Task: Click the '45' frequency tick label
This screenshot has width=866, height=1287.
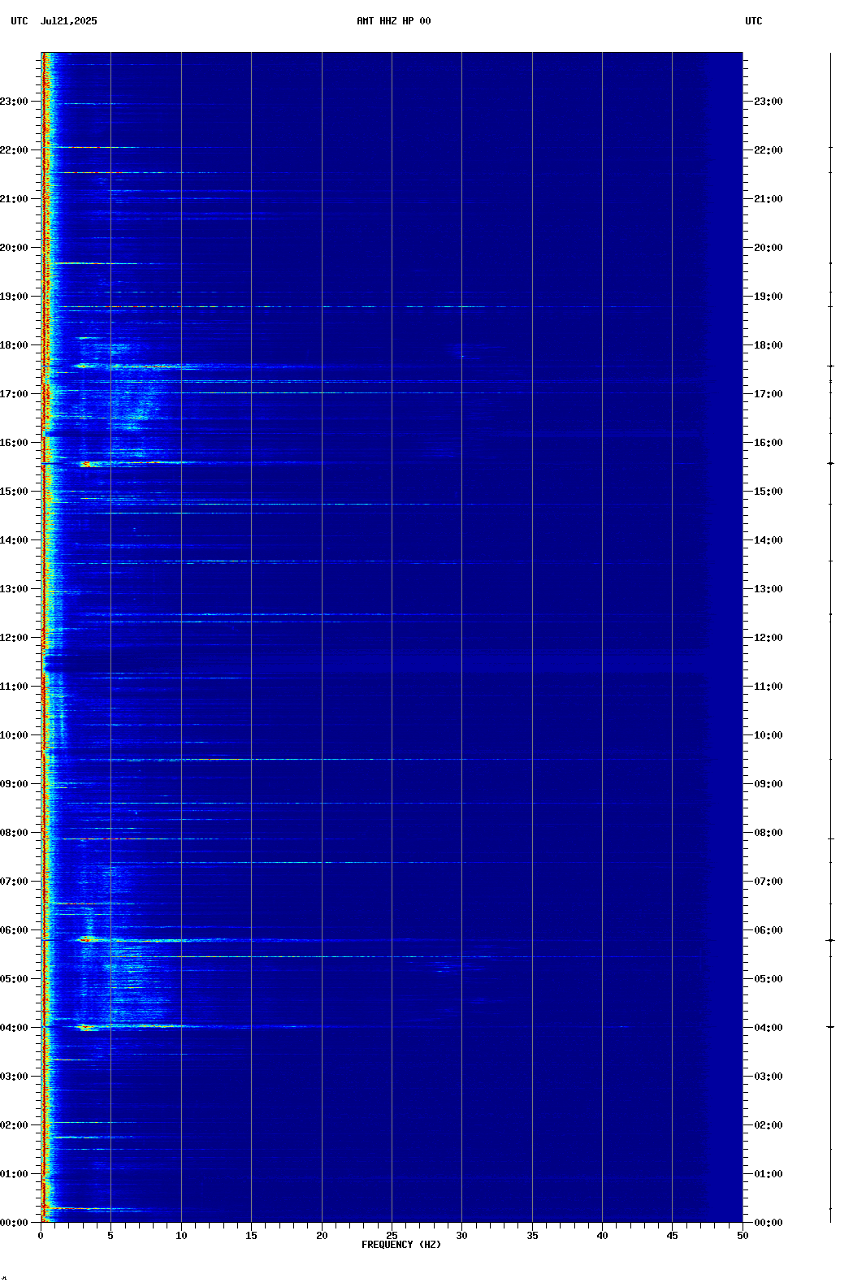Action: [672, 1236]
